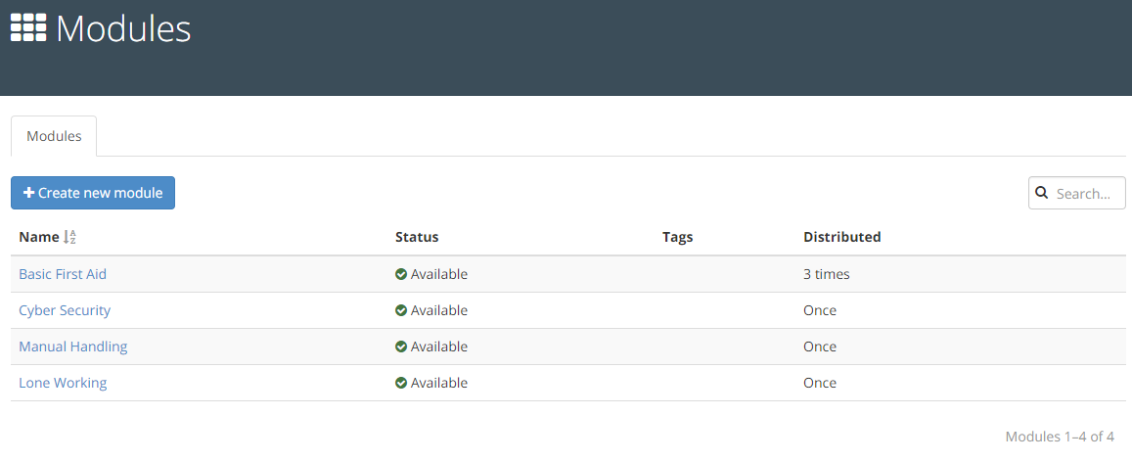This screenshot has height=462, width=1132.
Task: Click the magnifying glass search icon
Action: point(1042,193)
